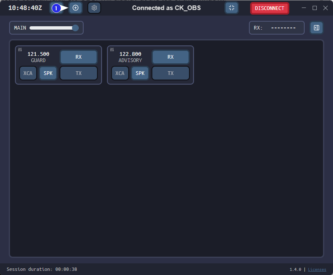
Task: Click the MAIN volume label
Action: 20,28
